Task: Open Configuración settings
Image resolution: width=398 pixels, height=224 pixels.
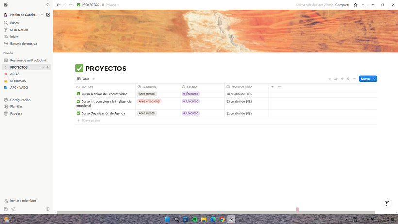Action: (x=27, y=100)
